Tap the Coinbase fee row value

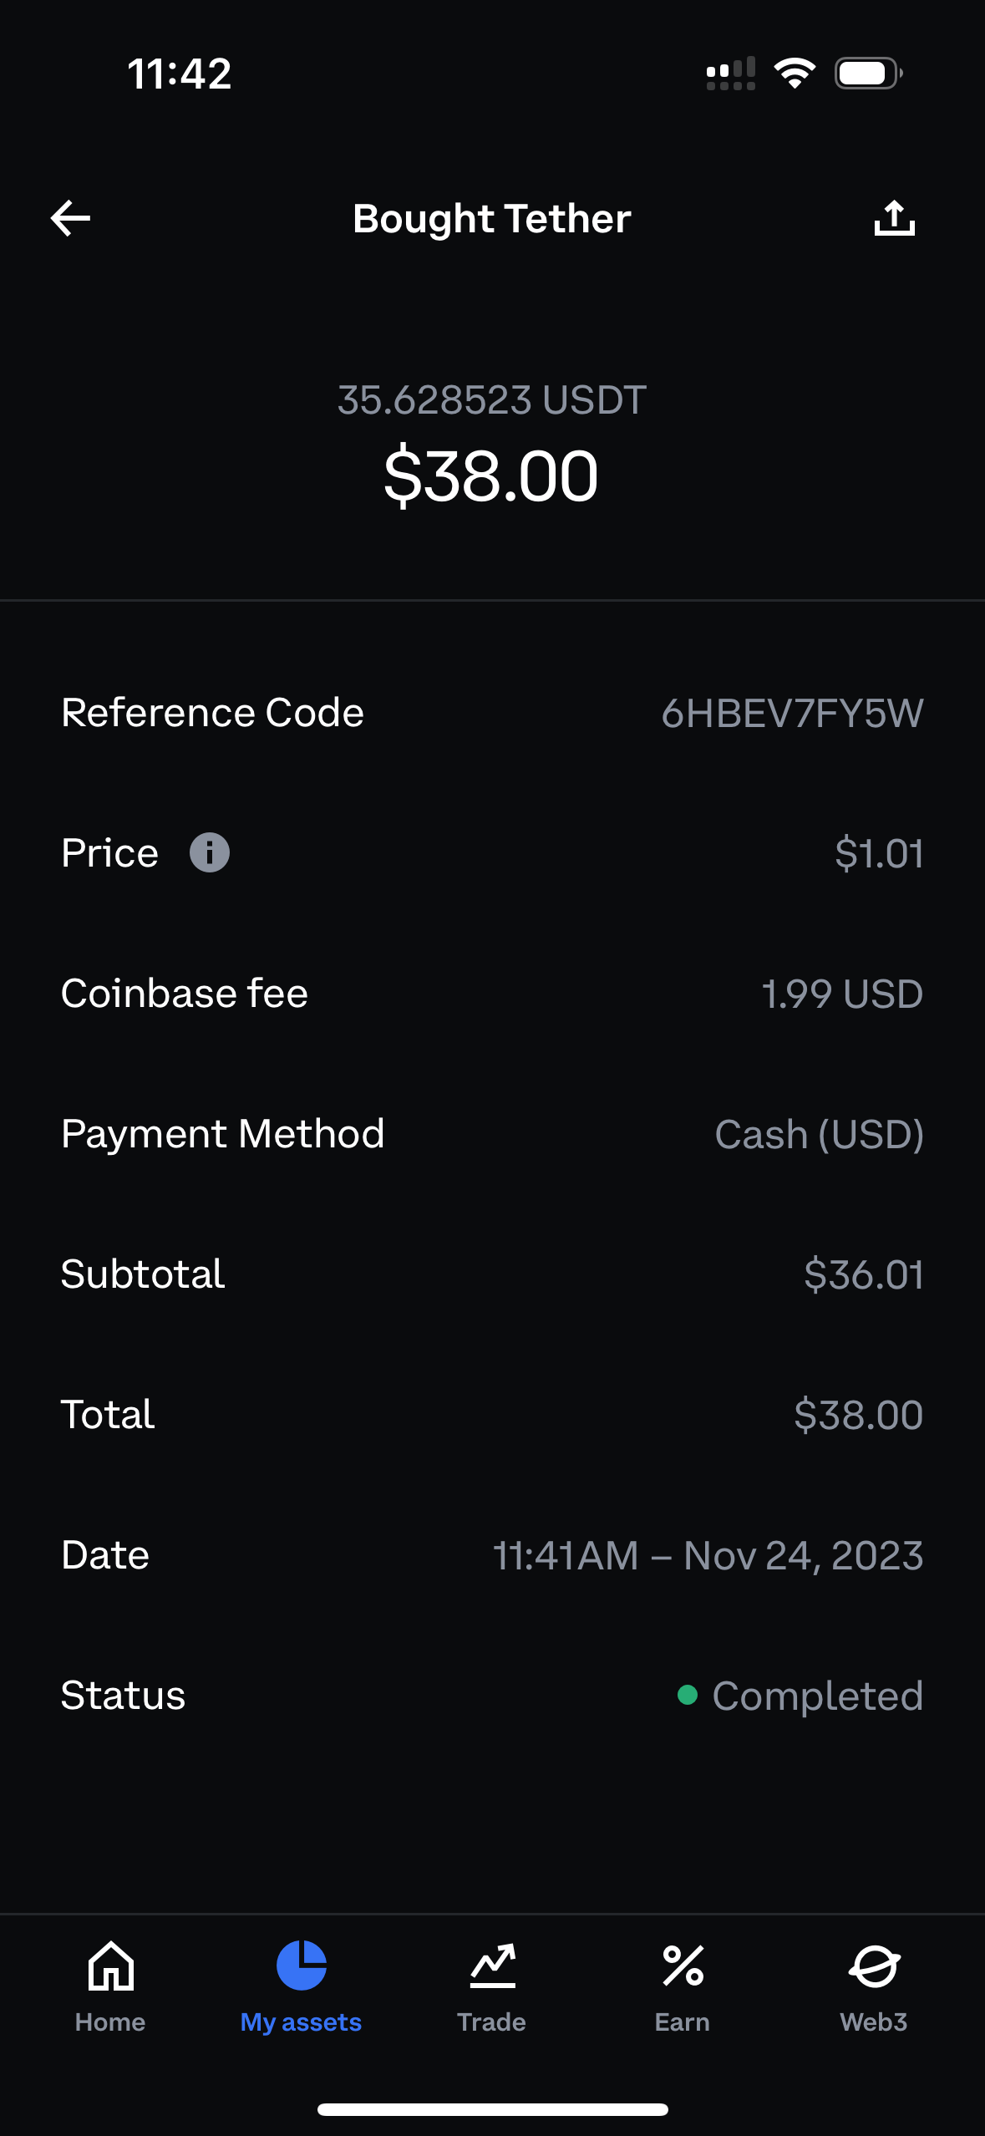(842, 994)
